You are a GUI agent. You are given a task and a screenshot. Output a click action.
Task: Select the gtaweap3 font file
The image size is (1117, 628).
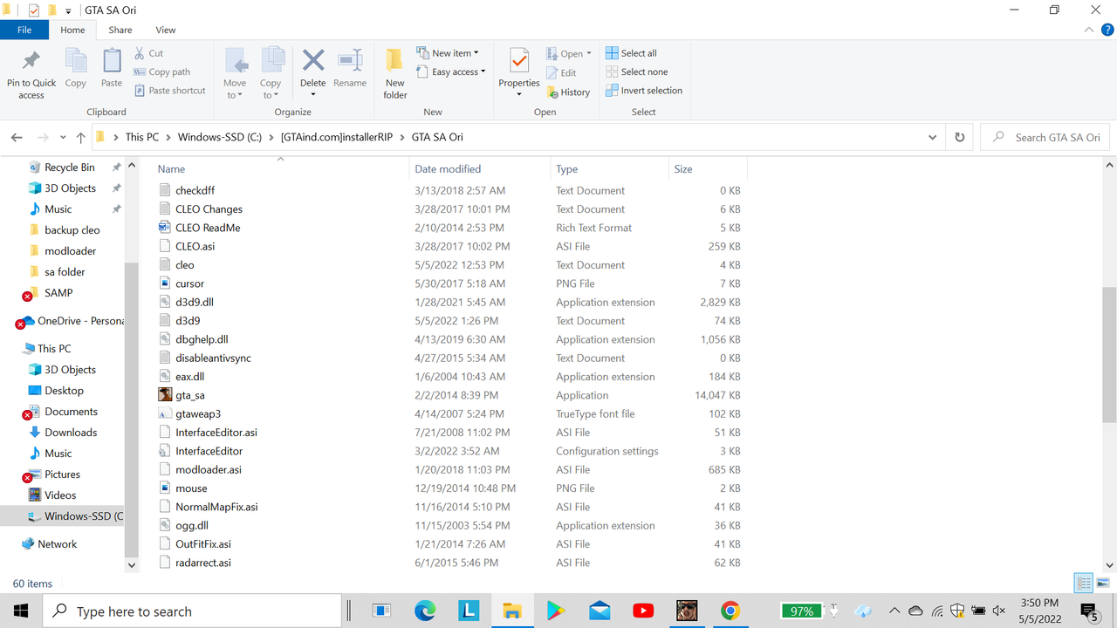(197, 413)
